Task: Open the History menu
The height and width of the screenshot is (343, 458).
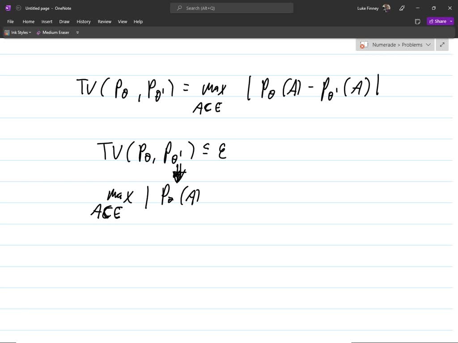Action: click(84, 21)
